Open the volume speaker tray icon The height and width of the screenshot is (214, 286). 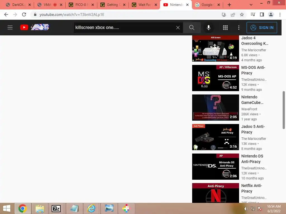246,209
